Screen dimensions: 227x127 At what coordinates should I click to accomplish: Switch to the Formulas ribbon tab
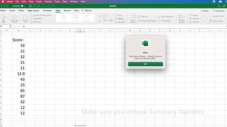tap(47, 11)
